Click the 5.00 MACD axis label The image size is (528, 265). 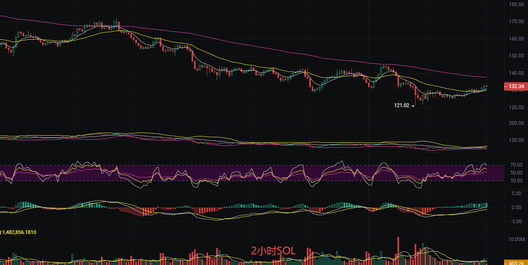[516, 193]
